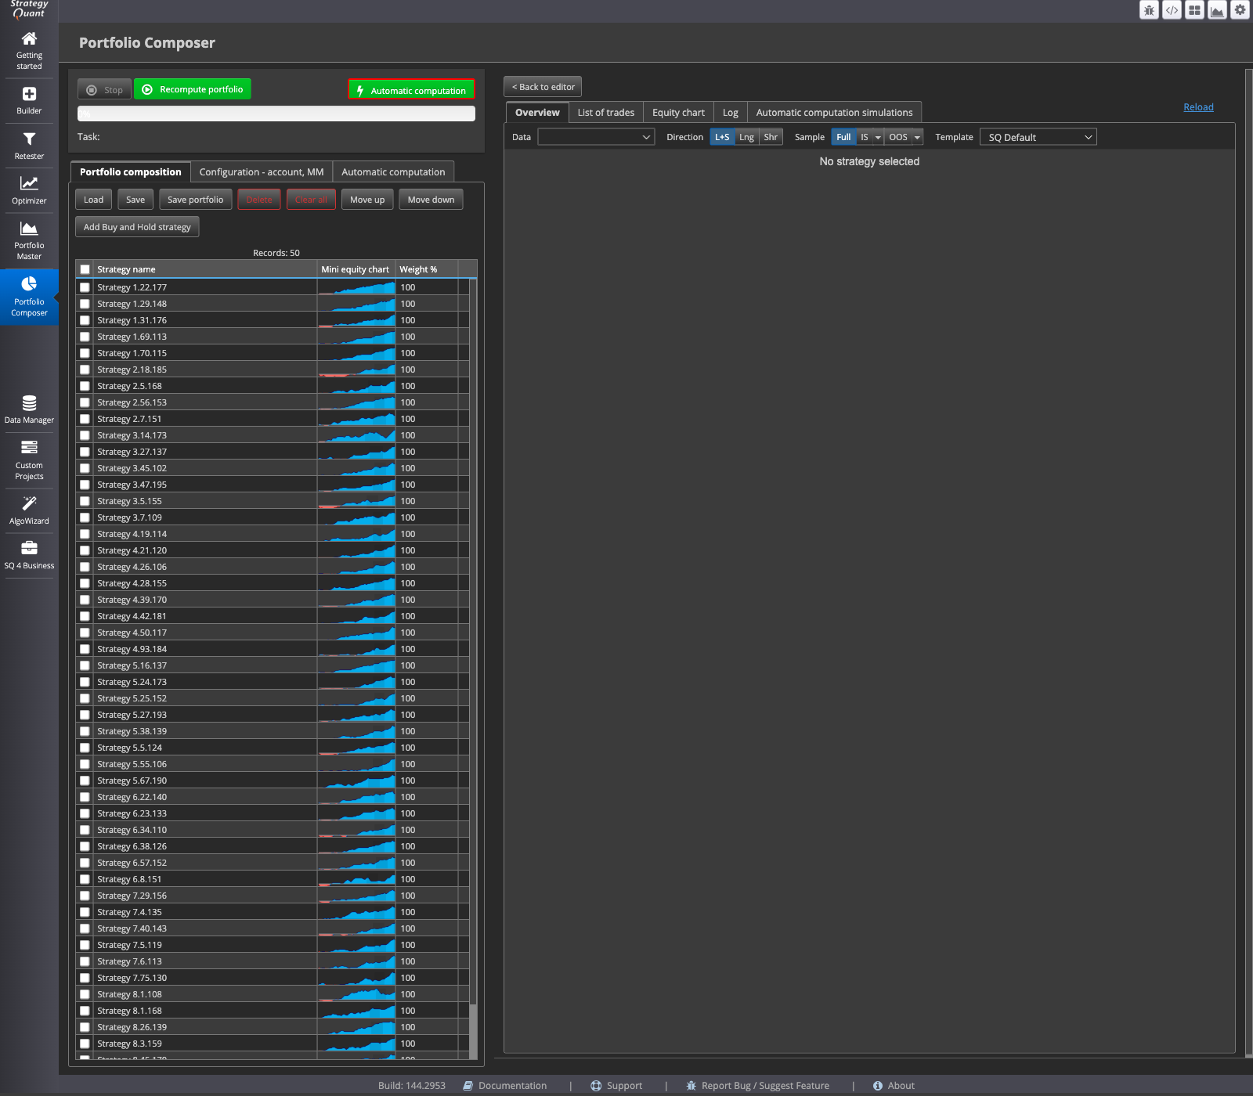This screenshot has width=1253, height=1096.
Task: Check Strategy 4.19.114 checkbox
Action: tap(85, 534)
